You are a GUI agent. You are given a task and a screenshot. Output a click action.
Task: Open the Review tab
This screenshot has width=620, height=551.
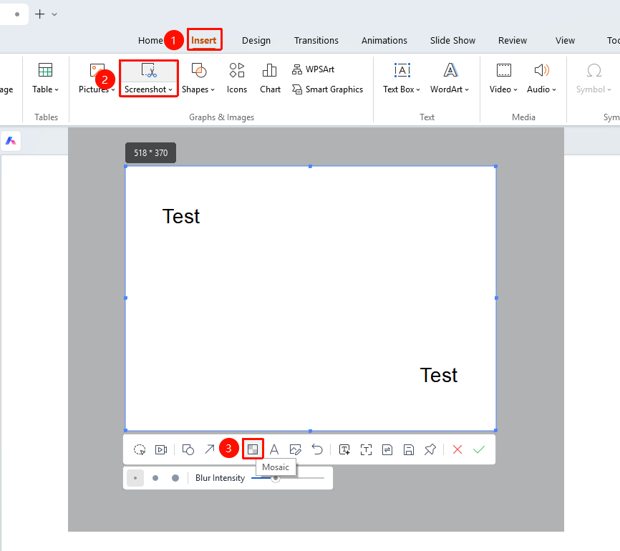[x=513, y=40]
